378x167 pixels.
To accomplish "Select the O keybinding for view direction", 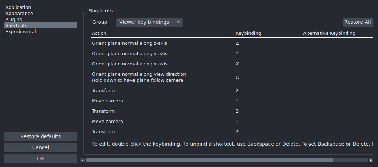I will (237, 77).
